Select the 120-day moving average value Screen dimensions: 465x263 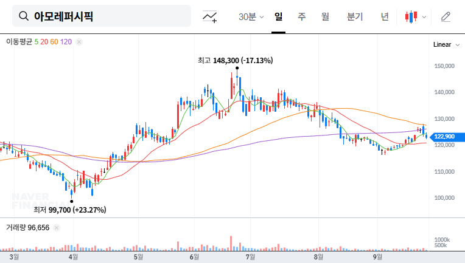[66, 42]
